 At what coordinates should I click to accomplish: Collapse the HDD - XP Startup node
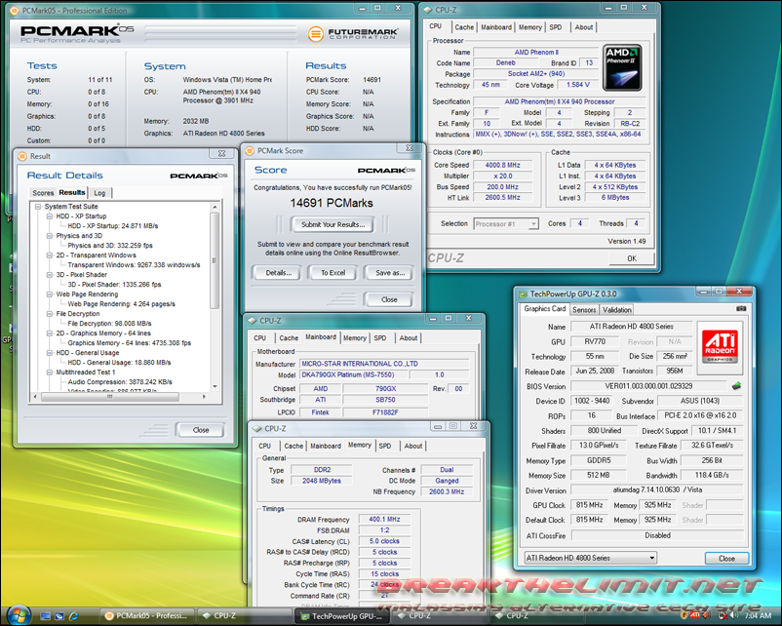point(50,216)
